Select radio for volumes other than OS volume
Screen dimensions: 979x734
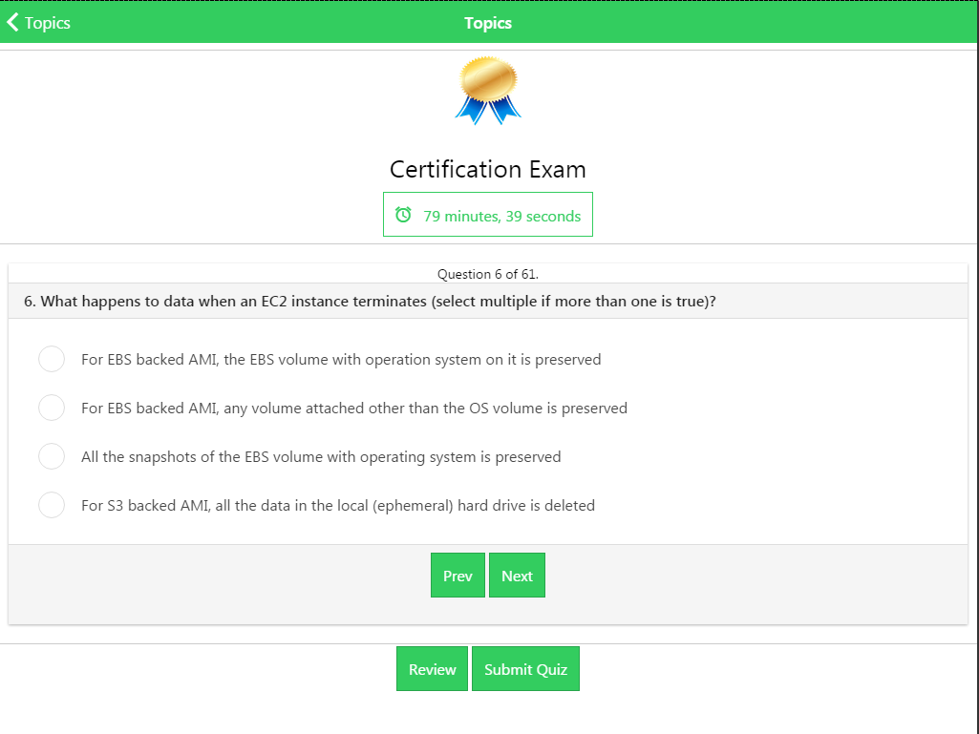click(52, 408)
